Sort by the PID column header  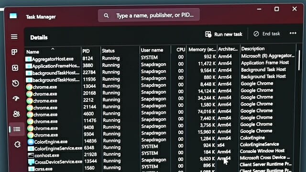(x=86, y=51)
